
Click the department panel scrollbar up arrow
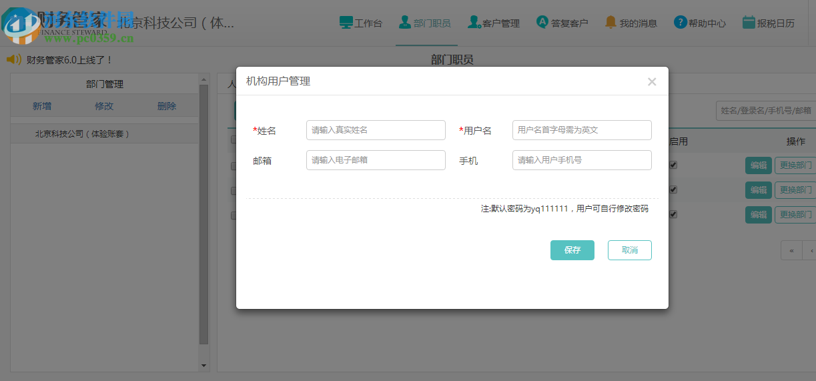(x=204, y=79)
